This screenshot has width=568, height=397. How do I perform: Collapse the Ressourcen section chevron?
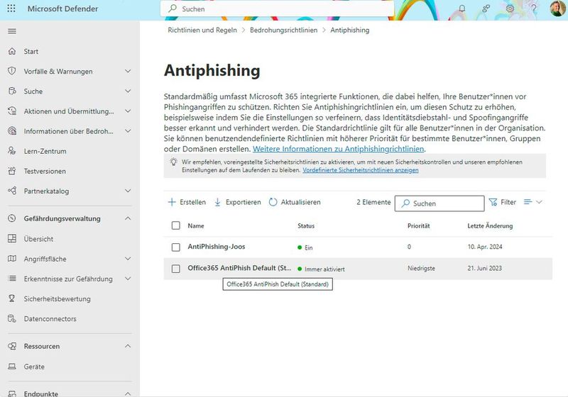(x=128, y=346)
